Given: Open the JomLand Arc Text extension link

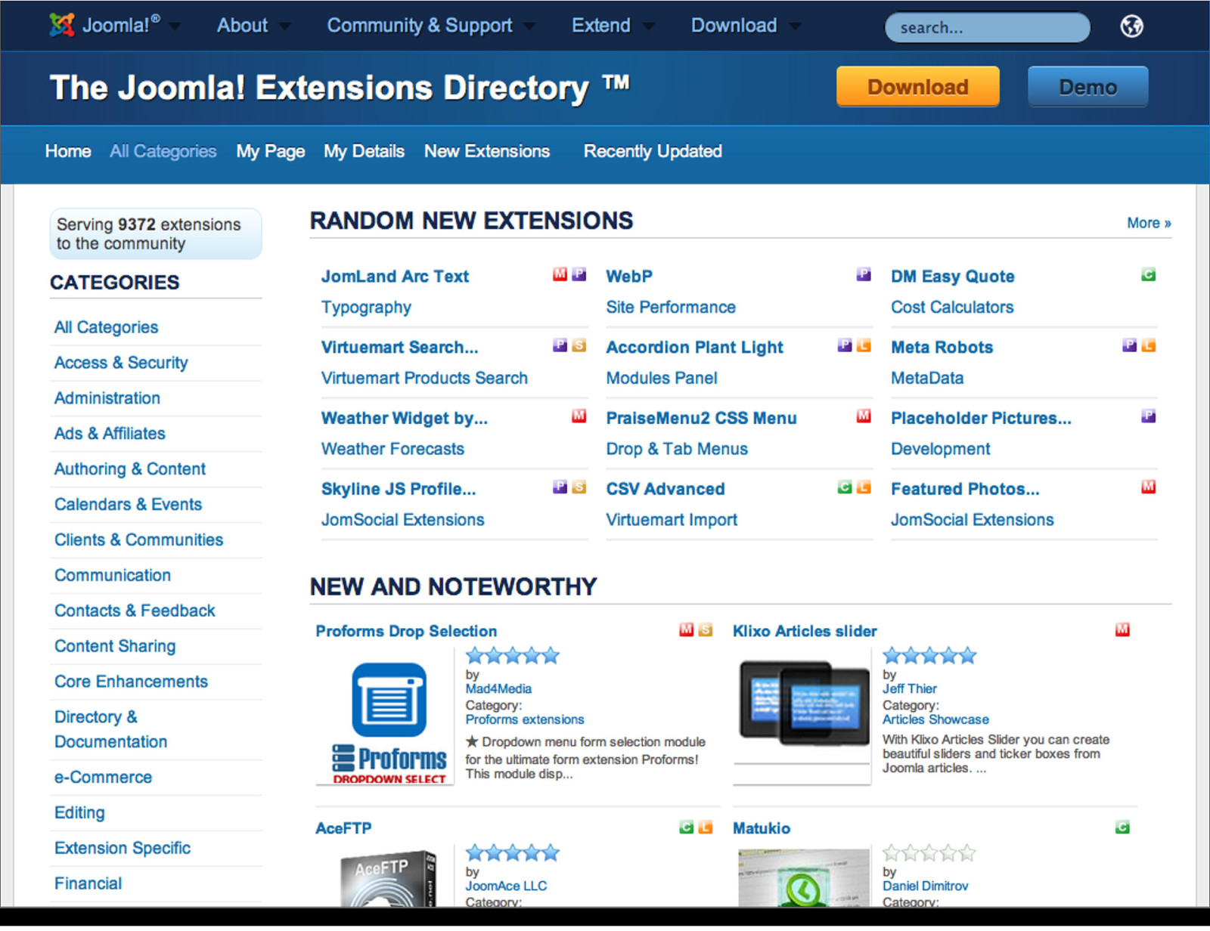Looking at the screenshot, I should click(x=395, y=277).
